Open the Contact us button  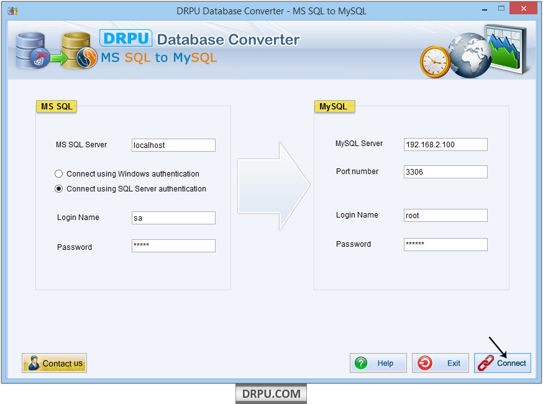click(55, 363)
